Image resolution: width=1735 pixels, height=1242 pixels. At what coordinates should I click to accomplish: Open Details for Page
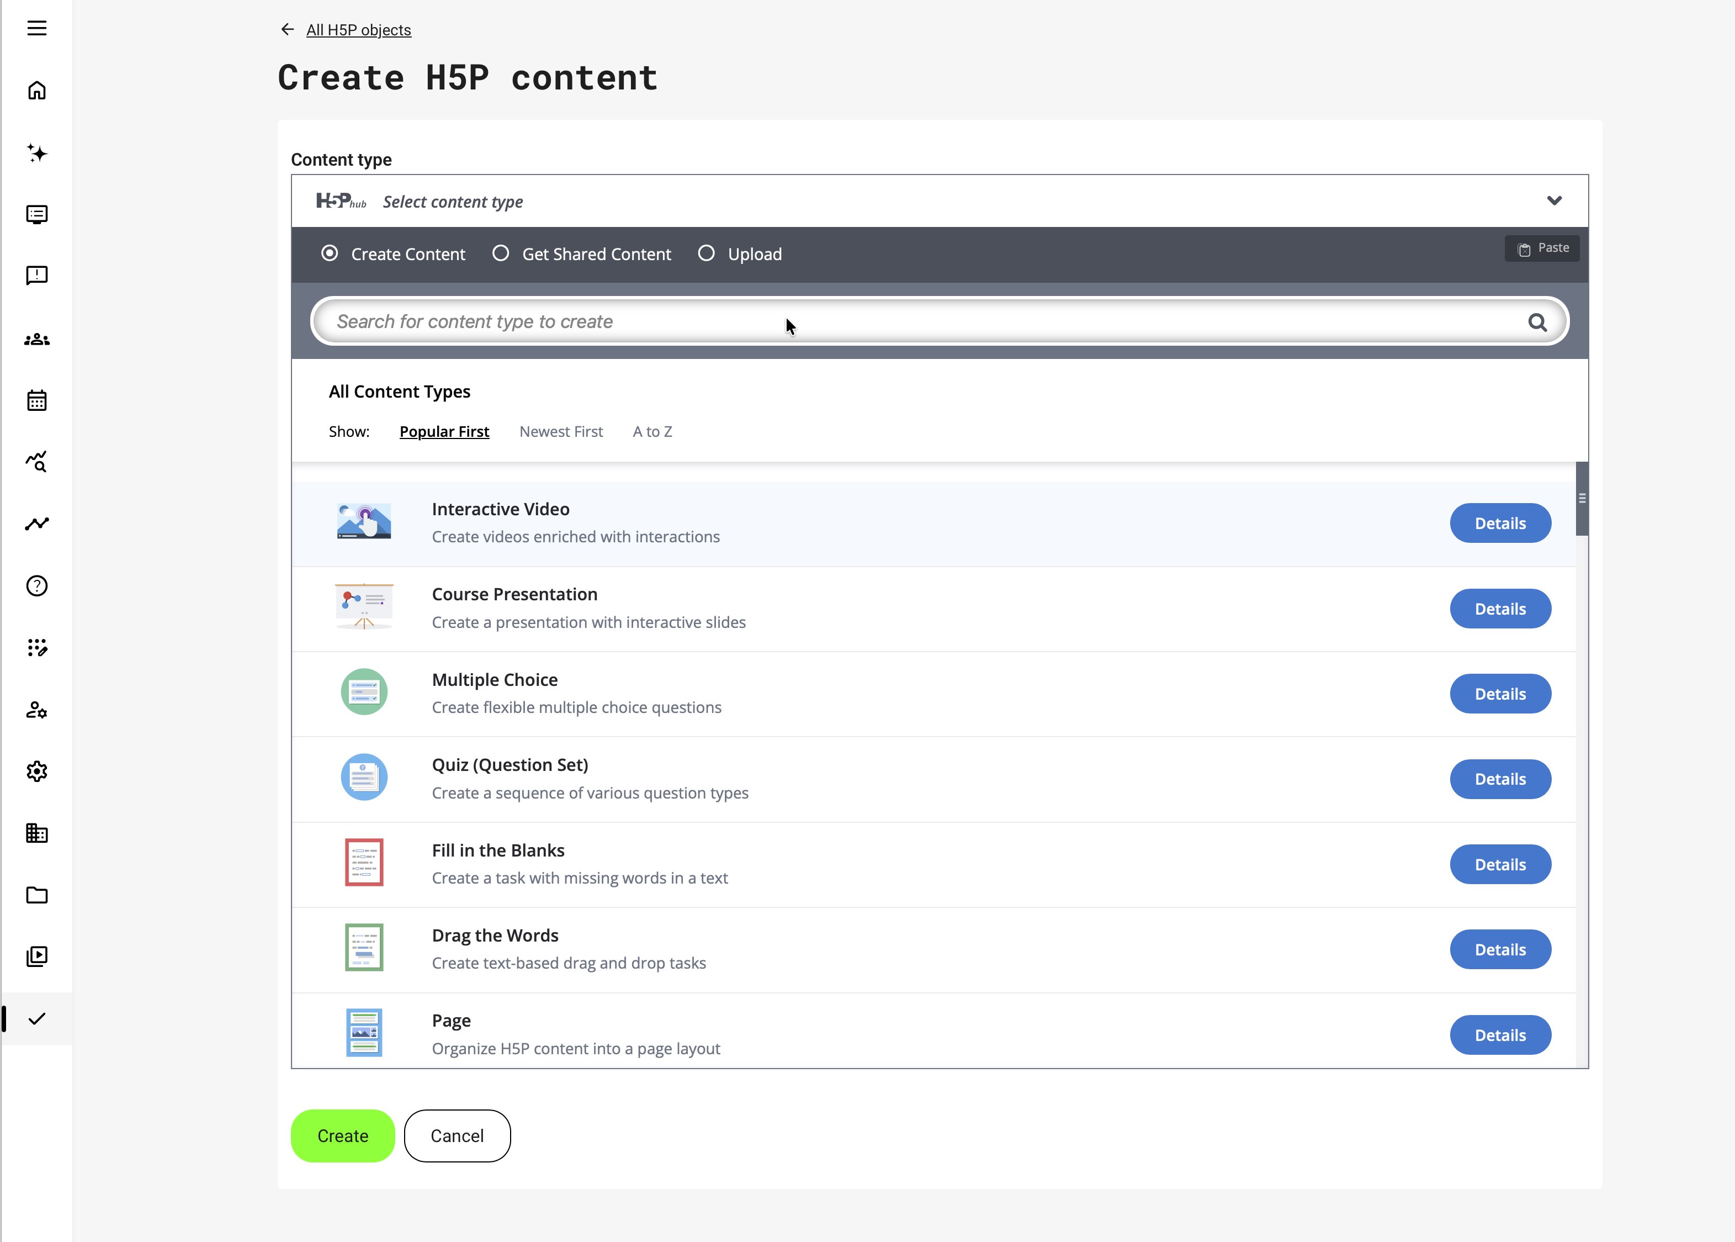(x=1500, y=1035)
